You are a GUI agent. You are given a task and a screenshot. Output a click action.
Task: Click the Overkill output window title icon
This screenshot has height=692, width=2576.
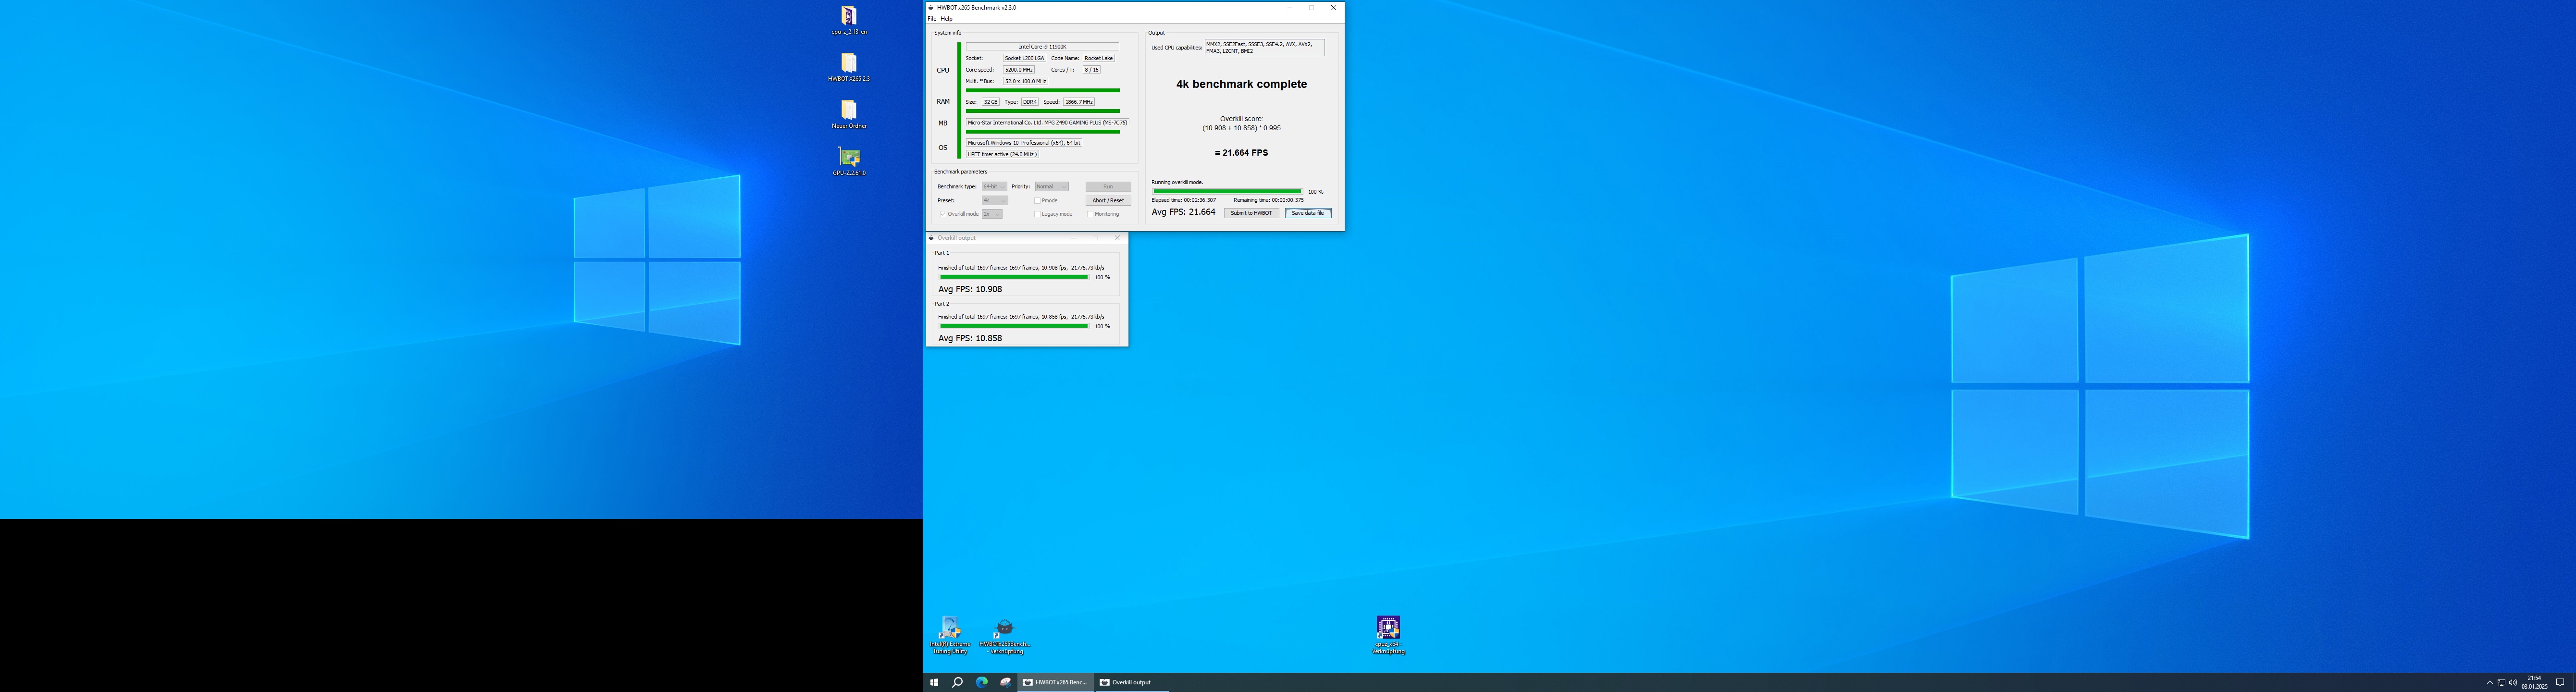point(932,238)
